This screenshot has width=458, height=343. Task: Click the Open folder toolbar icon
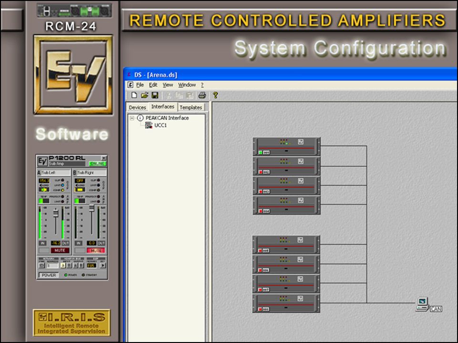pos(145,95)
